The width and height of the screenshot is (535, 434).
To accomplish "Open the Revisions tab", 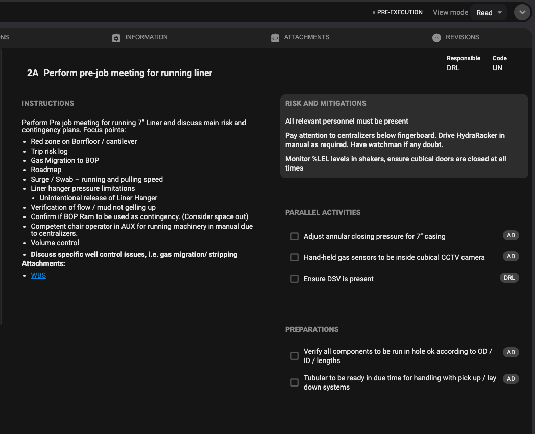I will click(462, 37).
